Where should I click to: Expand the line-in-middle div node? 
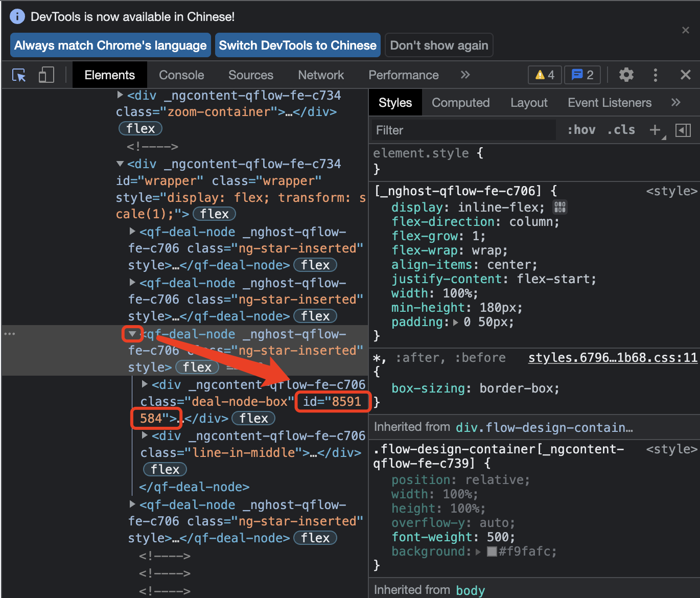145,435
